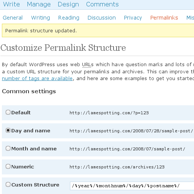Viewport: 194px width, 194px height.
Task: Open the partially visible Misc tab
Action: [x=190, y=18]
